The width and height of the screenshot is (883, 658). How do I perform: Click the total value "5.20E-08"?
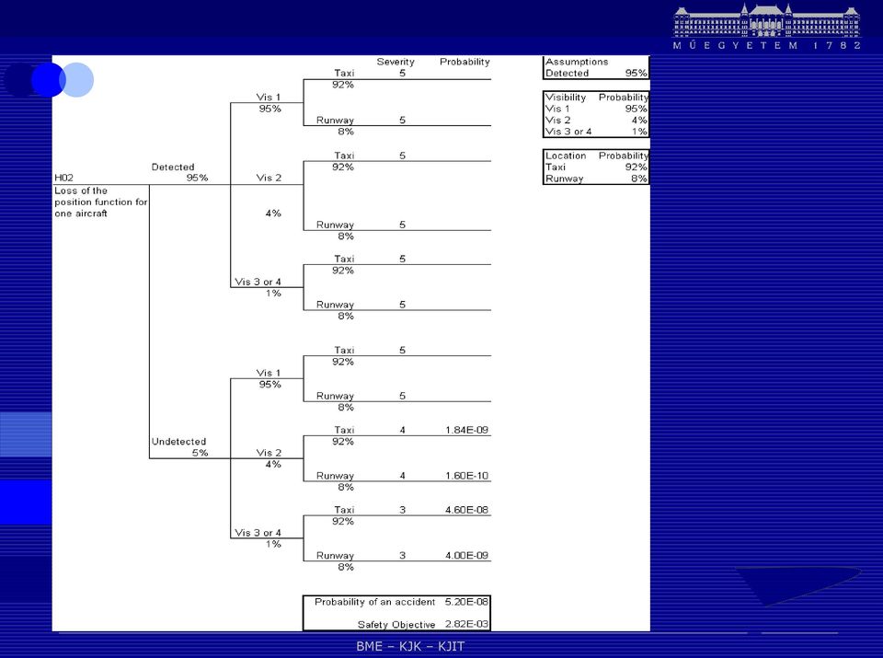467,602
